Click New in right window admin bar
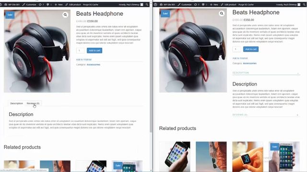Screen dimensions: 307x172 click(x=214, y=4)
